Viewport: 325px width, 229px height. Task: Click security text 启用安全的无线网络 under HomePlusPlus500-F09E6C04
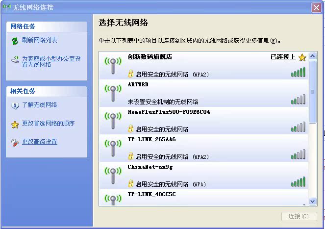coord(162,129)
